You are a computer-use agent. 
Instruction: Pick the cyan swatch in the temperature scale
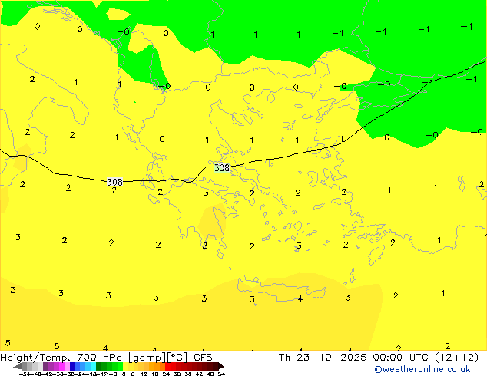click(x=93, y=366)
